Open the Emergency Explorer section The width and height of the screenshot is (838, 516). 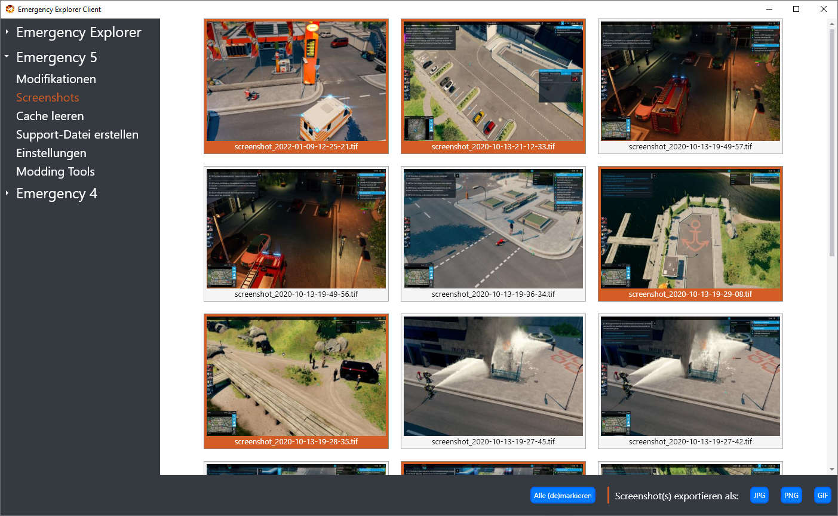[x=79, y=32]
